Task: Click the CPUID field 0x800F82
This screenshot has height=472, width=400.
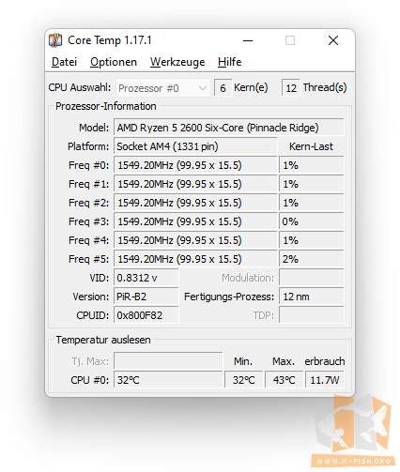Action: 146,315
